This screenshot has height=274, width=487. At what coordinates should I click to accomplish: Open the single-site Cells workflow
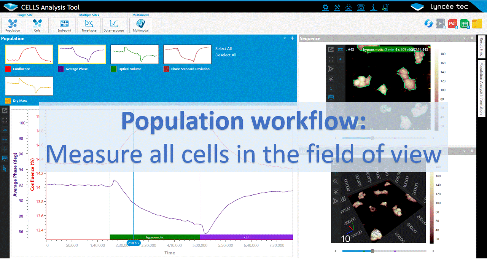[x=37, y=25]
